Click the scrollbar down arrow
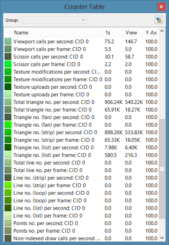This screenshot has width=169, height=245. [162, 238]
